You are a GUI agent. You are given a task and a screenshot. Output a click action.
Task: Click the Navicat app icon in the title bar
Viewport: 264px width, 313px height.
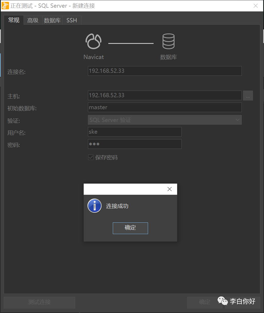5,6
